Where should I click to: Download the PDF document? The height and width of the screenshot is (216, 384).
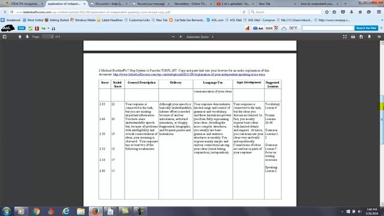361,37
